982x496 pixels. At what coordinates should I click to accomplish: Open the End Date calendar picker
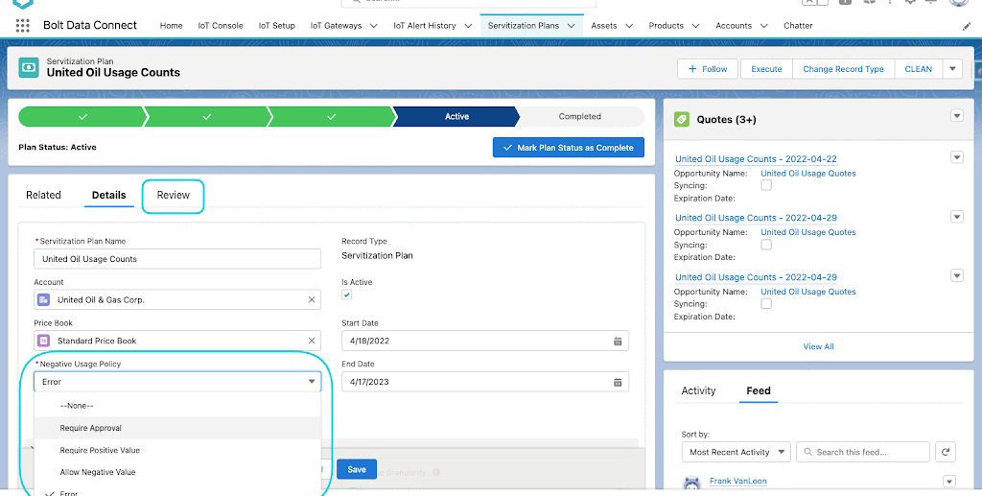(x=618, y=382)
